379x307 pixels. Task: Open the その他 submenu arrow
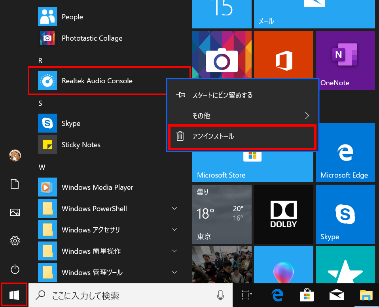tap(307, 116)
